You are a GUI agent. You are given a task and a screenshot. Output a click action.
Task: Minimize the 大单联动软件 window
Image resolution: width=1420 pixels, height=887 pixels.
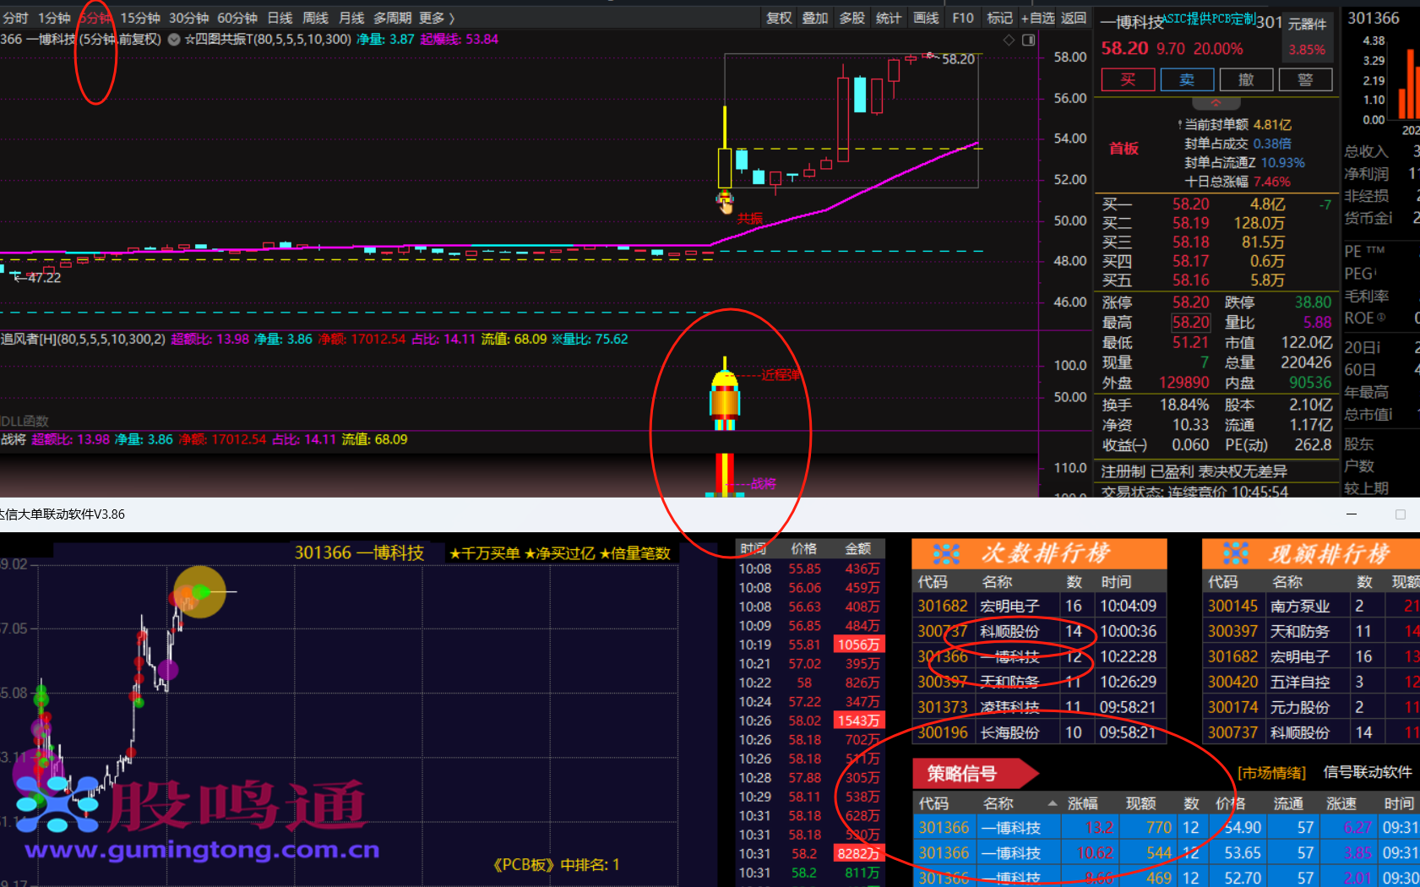(1352, 514)
